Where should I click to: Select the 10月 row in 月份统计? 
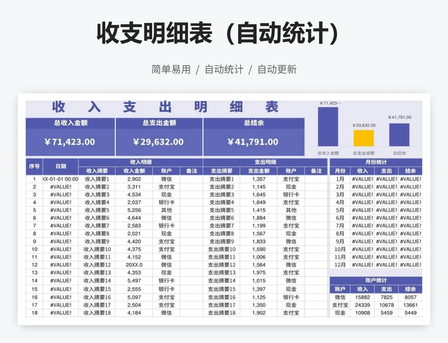coord(376,250)
